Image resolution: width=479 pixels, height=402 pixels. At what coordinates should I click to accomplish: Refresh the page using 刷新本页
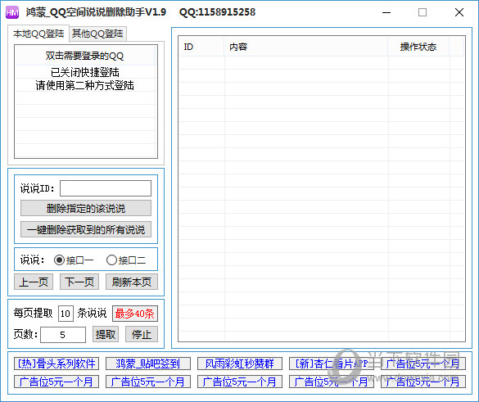click(x=132, y=282)
